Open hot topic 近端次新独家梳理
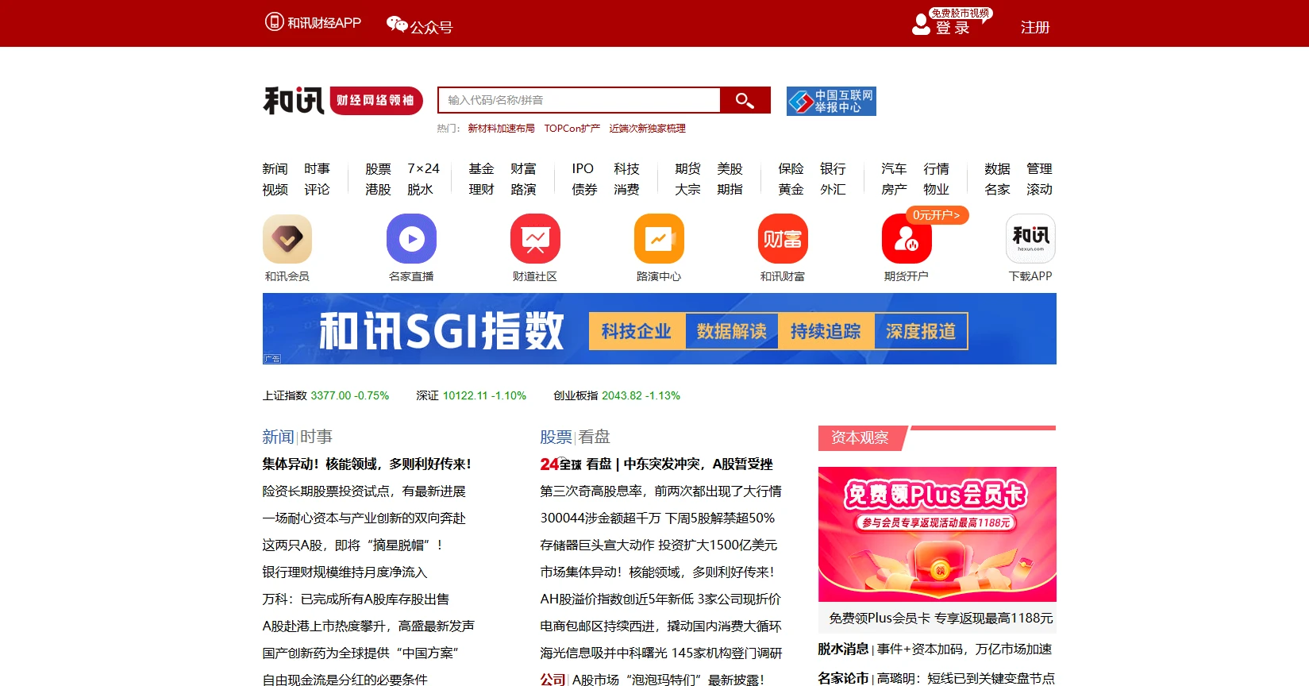The height and width of the screenshot is (686, 1309). [647, 128]
